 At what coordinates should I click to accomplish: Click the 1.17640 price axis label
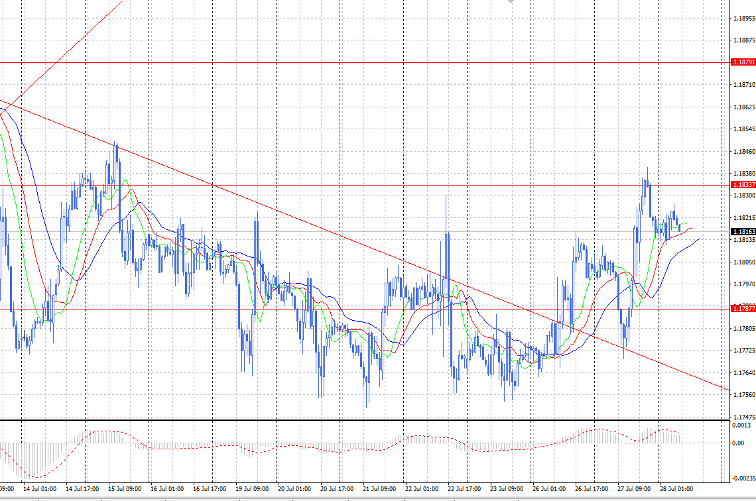tap(744, 373)
